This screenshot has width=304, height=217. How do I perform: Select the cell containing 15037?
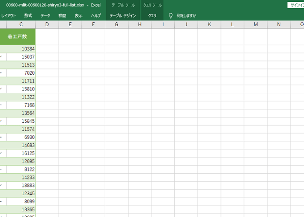21,57
